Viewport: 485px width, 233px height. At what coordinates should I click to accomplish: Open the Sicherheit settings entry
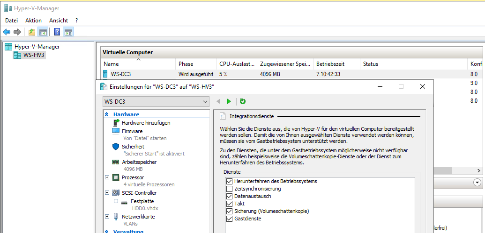(133, 147)
